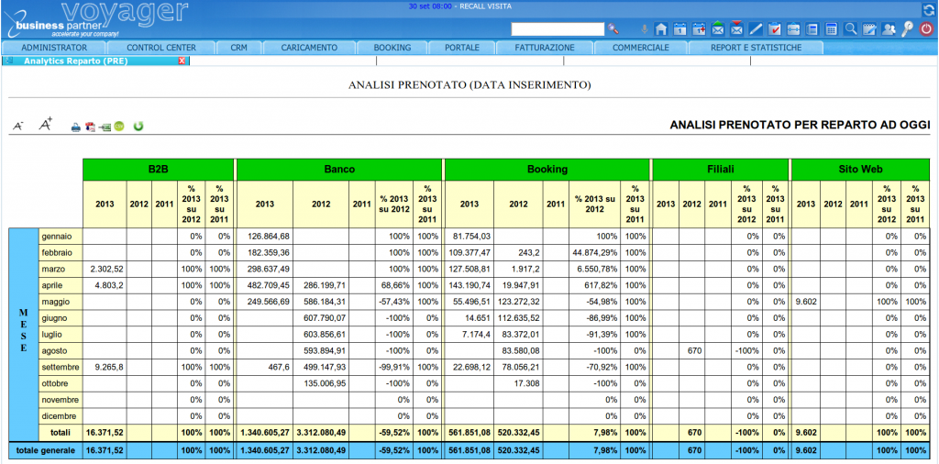Viewport: 939px width, 464px height.
Task: Click Banco gennaio value 126.864,68
Action: tap(265, 236)
